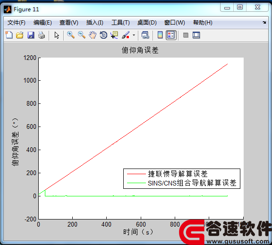The width and height of the screenshot is (272, 245).
Task: Click the y-axis tick label 1200
Action: pyautogui.click(x=30, y=58)
